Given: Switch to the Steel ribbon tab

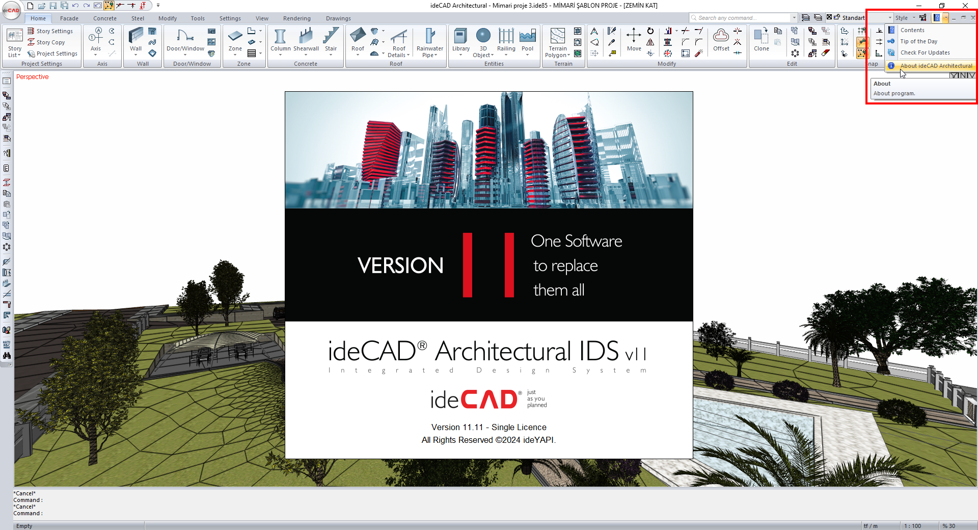Looking at the screenshot, I should (138, 18).
